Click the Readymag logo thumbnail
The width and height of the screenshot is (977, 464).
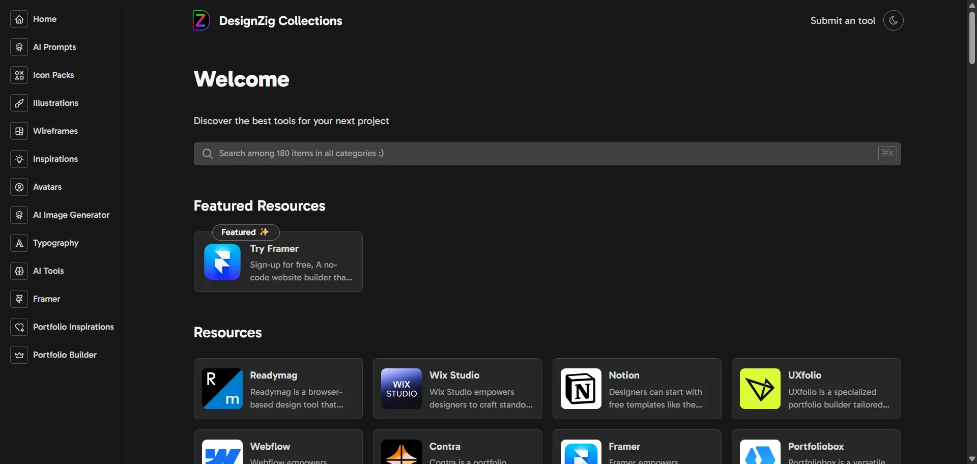(222, 389)
